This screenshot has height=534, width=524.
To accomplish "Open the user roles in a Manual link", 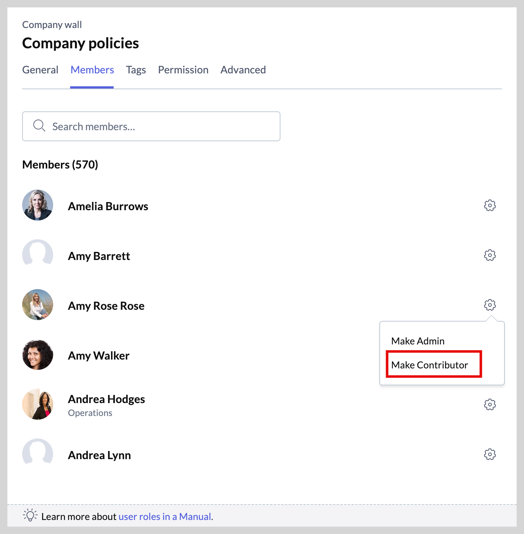I will coord(165,517).
